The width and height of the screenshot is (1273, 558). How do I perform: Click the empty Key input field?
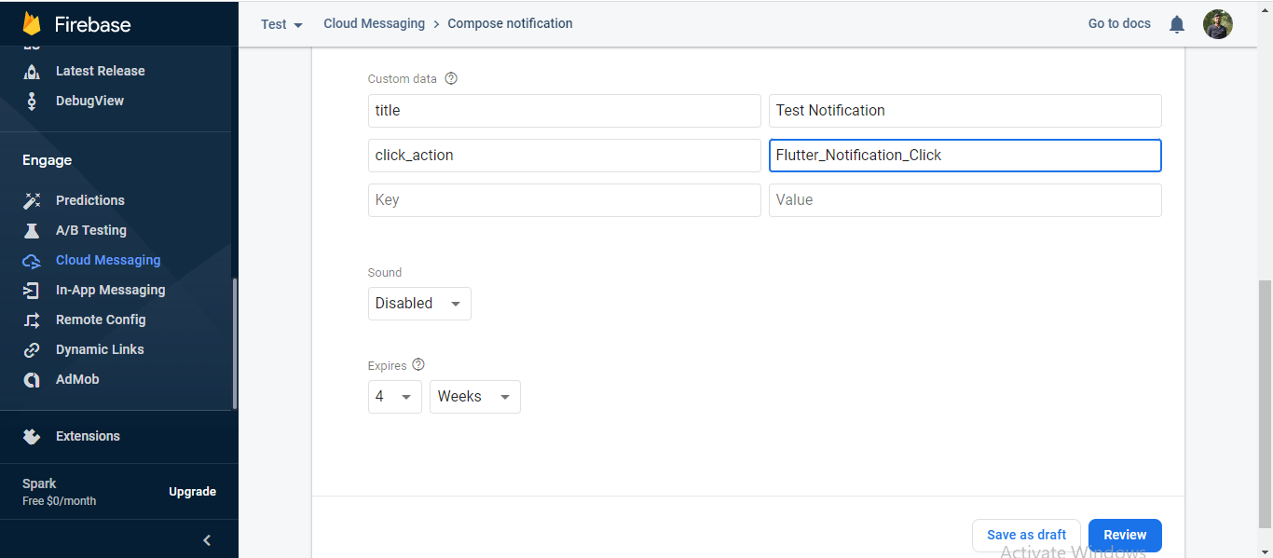(564, 199)
